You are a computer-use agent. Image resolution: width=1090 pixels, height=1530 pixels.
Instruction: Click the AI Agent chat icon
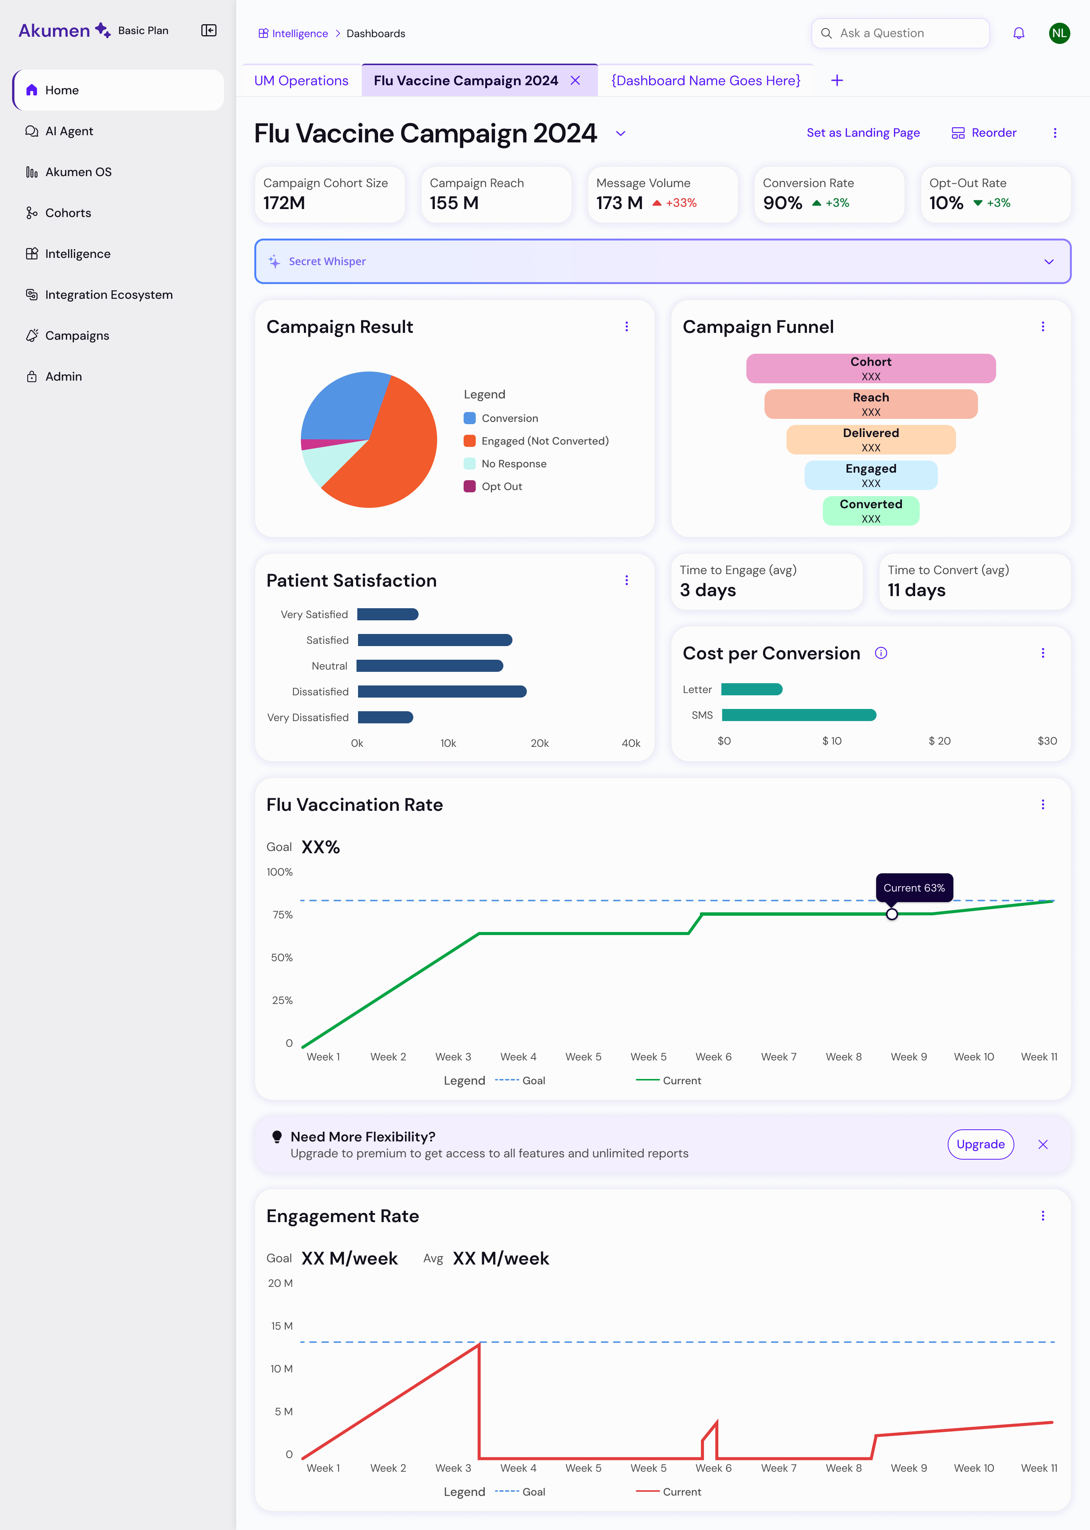pyautogui.click(x=31, y=131)
